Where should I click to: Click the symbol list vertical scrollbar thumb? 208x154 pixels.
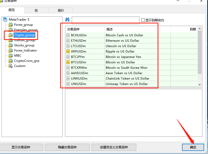(200, 52)
